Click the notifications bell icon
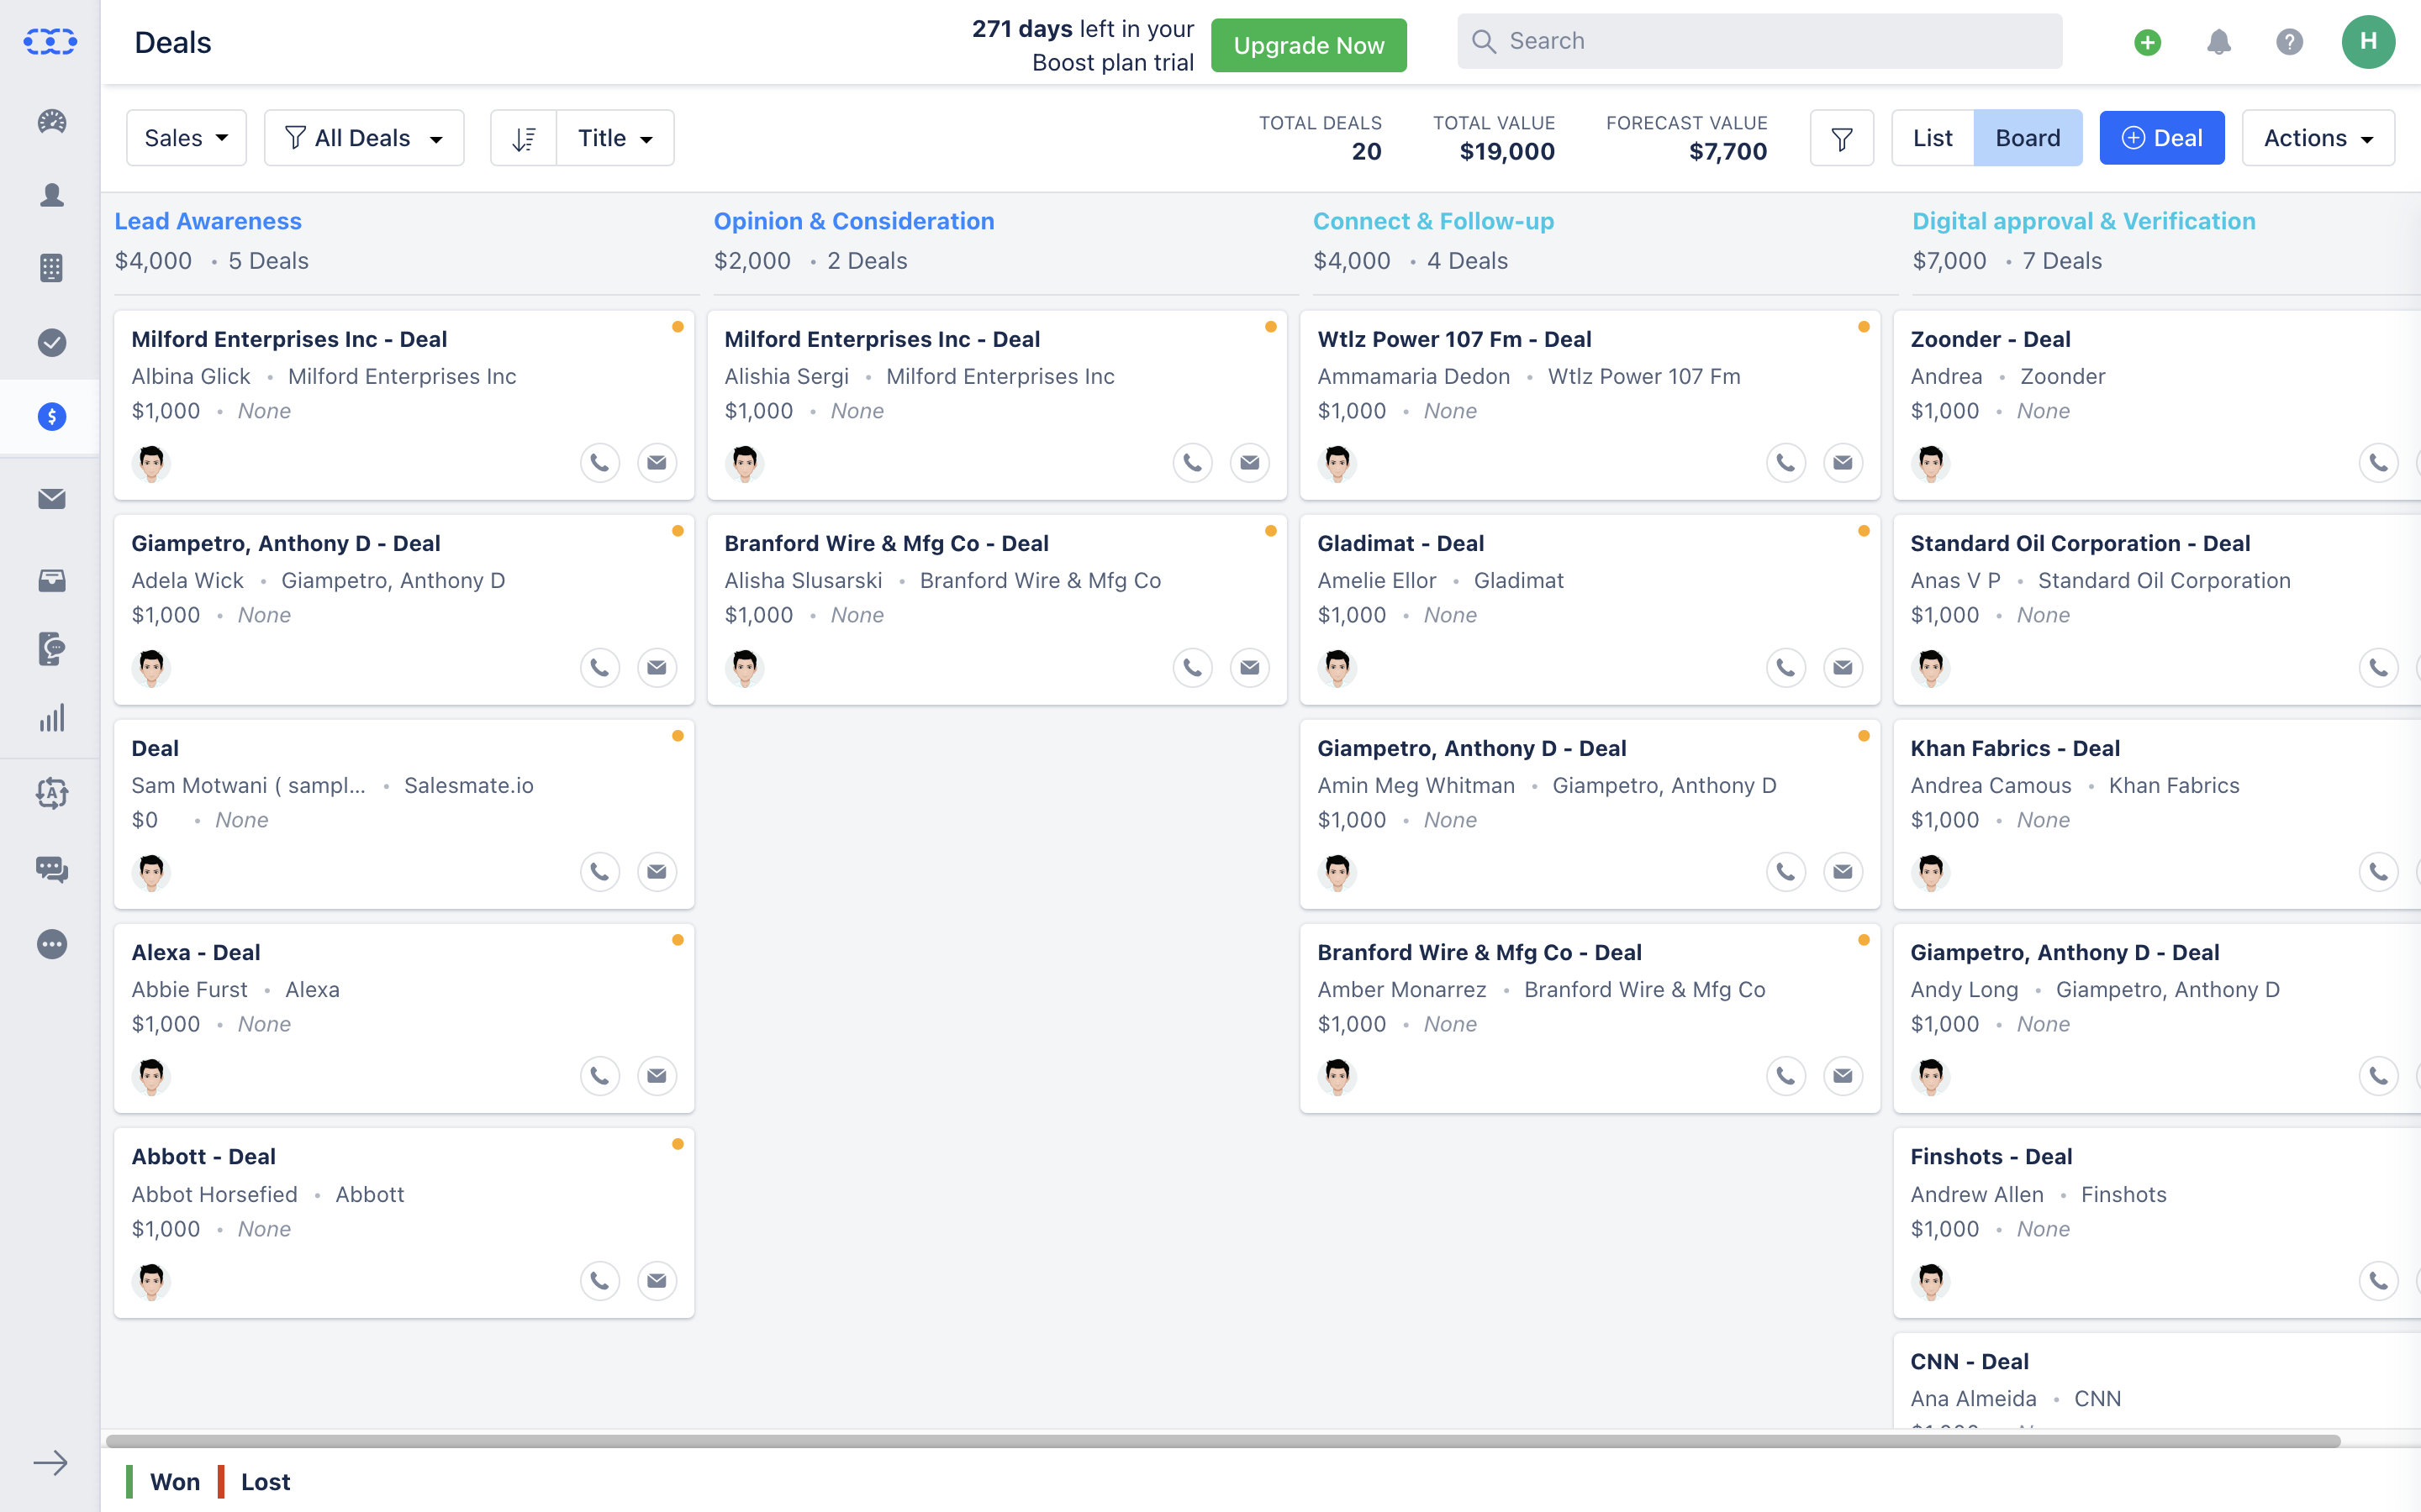Image resolution: width=2421 pixels, height=1512 pixels. point(2218,42)
